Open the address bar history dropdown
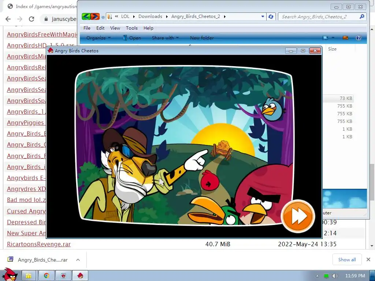Screen dimensions: 375x281 (x=263, y=16)
